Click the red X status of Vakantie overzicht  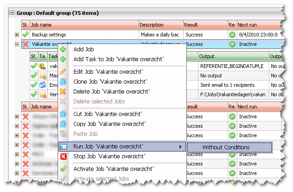pyautogui.click(x=26, y=45)
